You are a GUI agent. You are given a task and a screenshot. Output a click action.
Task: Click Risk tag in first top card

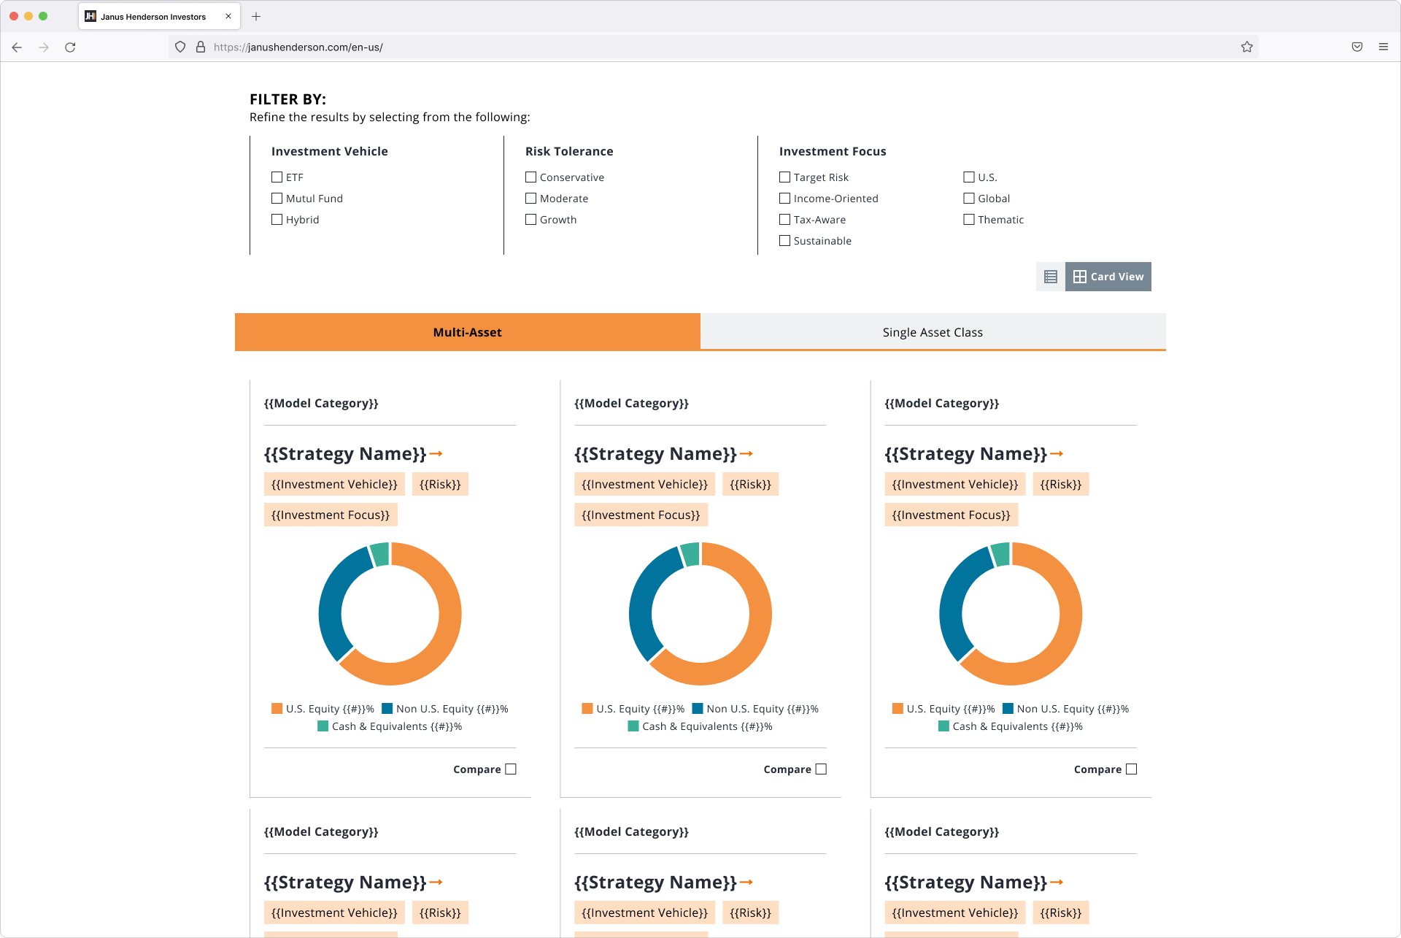[x=440, y=485]
